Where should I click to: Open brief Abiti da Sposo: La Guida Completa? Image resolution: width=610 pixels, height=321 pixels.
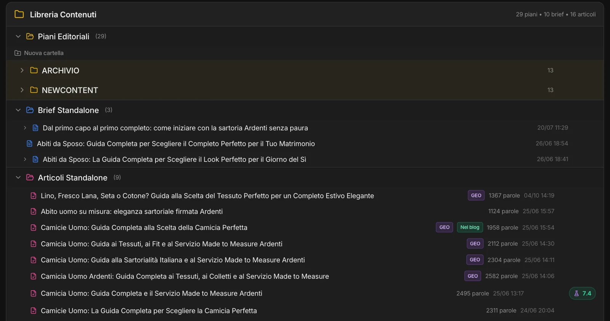click(174, 160)
